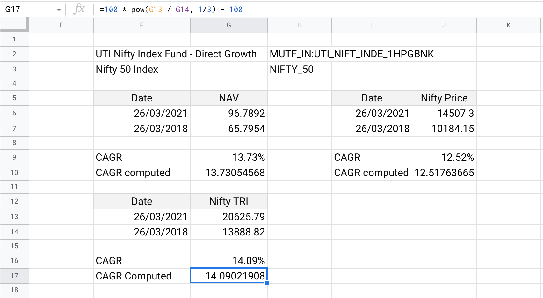Select the Nifty price 10184.15
This screenshot has width=543, height=298.
coord(444,129)
